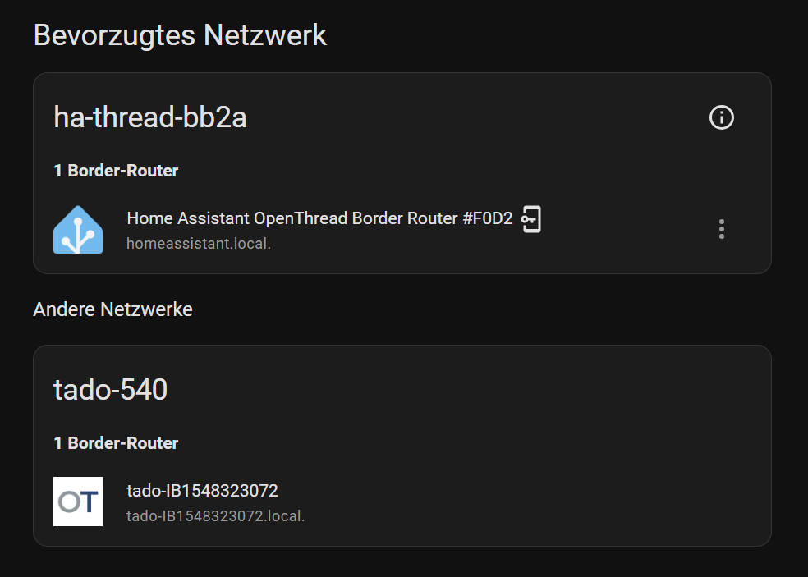Click the blue Home Assistant thread icon
This screenshot has width=808, height=577.
pos(77,229)
